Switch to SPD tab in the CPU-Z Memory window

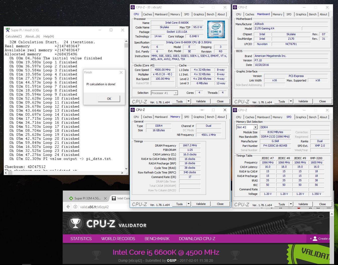coord(186,117)
